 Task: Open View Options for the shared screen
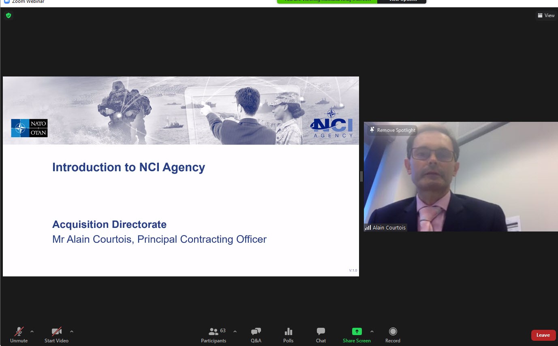click(x=402, y=1)
